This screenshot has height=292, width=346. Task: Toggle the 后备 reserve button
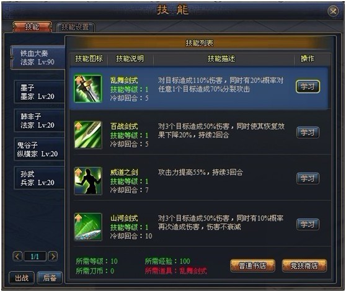pyautogui.click(x=50, y=278)
